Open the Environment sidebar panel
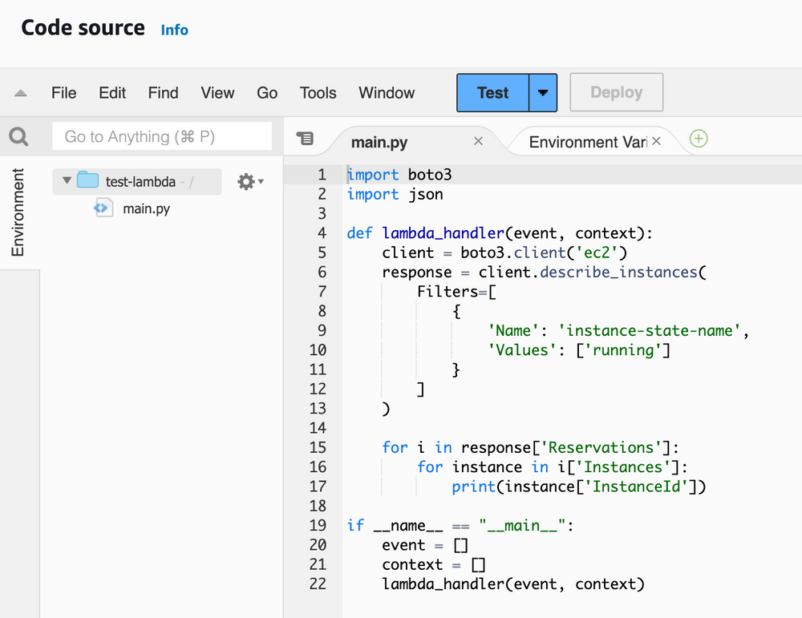This screenshot has height=618, width=802. [18, 213]
